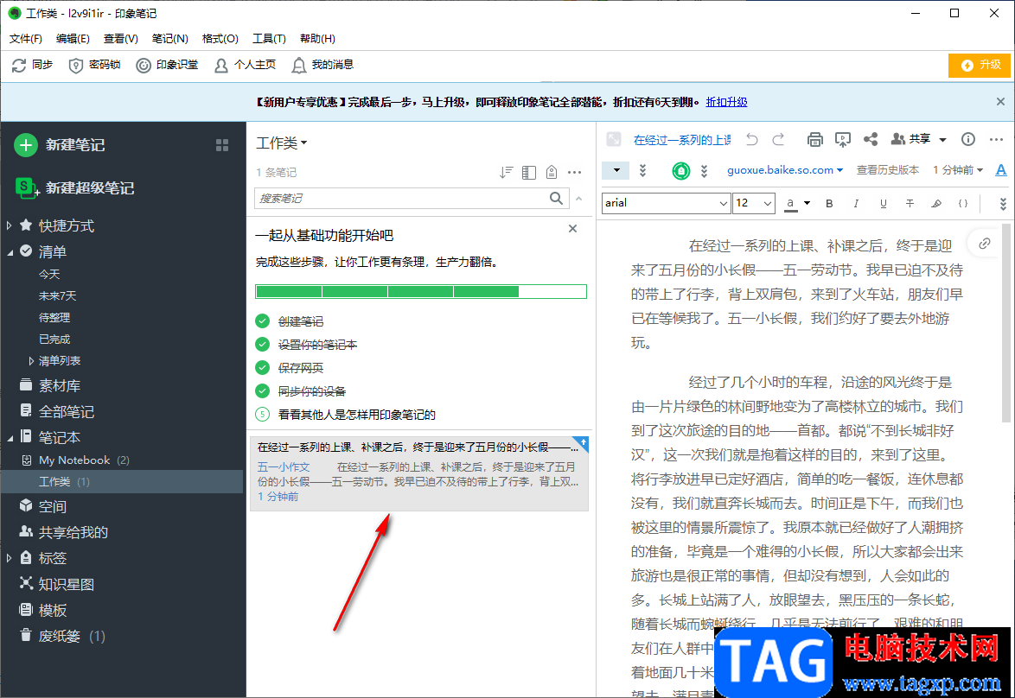The height and width of the screenshot is (698, 1015).
Task: Undo the last edit
Action: point(751,139)
